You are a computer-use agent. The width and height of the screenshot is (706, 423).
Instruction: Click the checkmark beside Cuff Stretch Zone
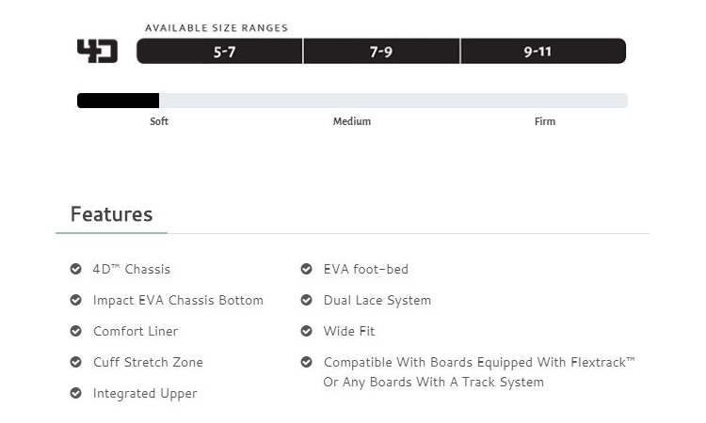(75, 363)
